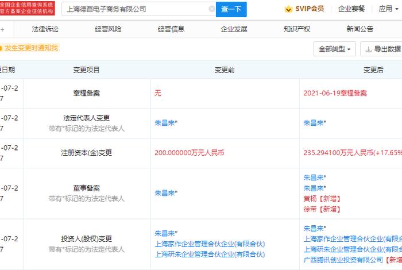The height and width of the screenshot is (270, 402).
Task: Click the 235.294100万元人民币 value
Action: (x=353, y=153)
